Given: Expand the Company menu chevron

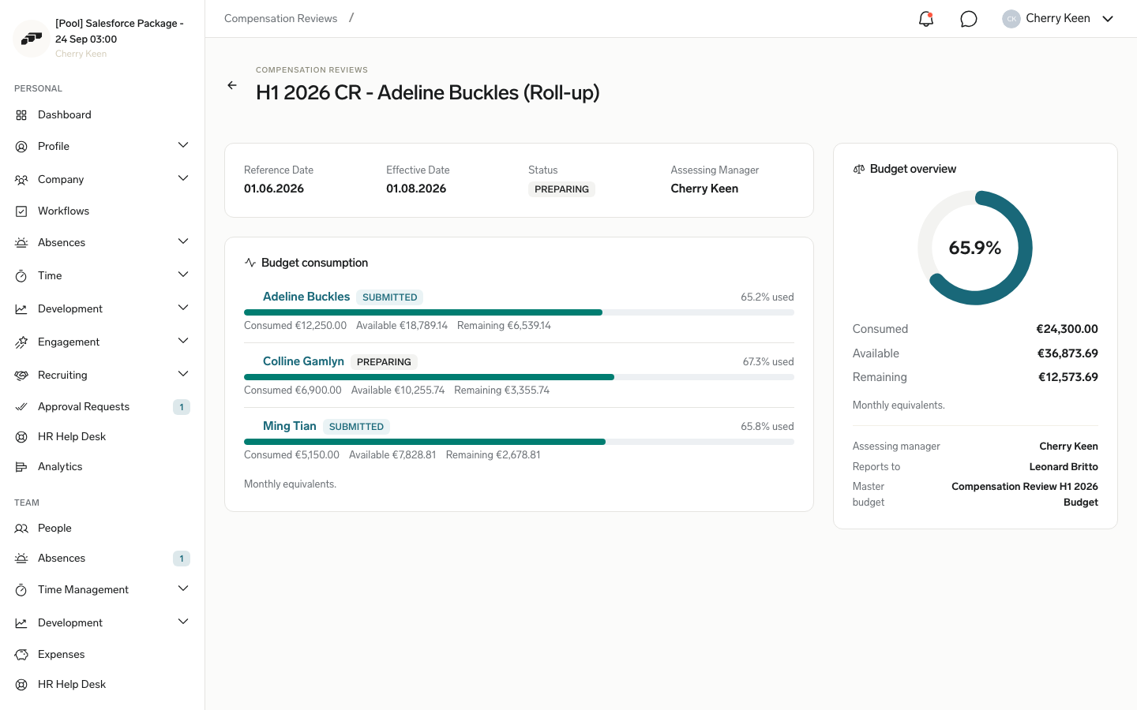Looking at the screenshot, I should pos(183,179).
